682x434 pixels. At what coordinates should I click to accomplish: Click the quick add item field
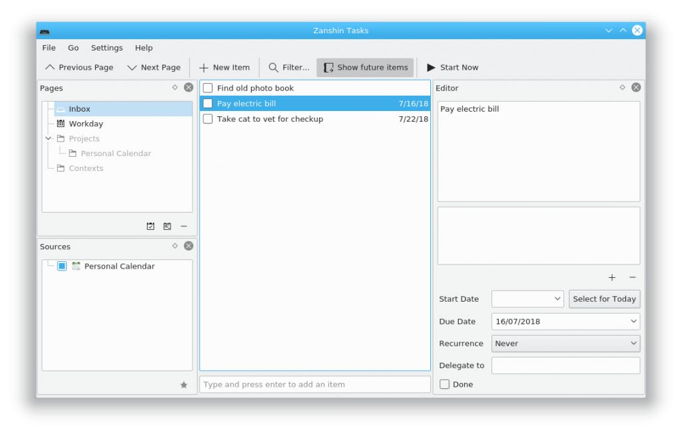click(315, 385)
